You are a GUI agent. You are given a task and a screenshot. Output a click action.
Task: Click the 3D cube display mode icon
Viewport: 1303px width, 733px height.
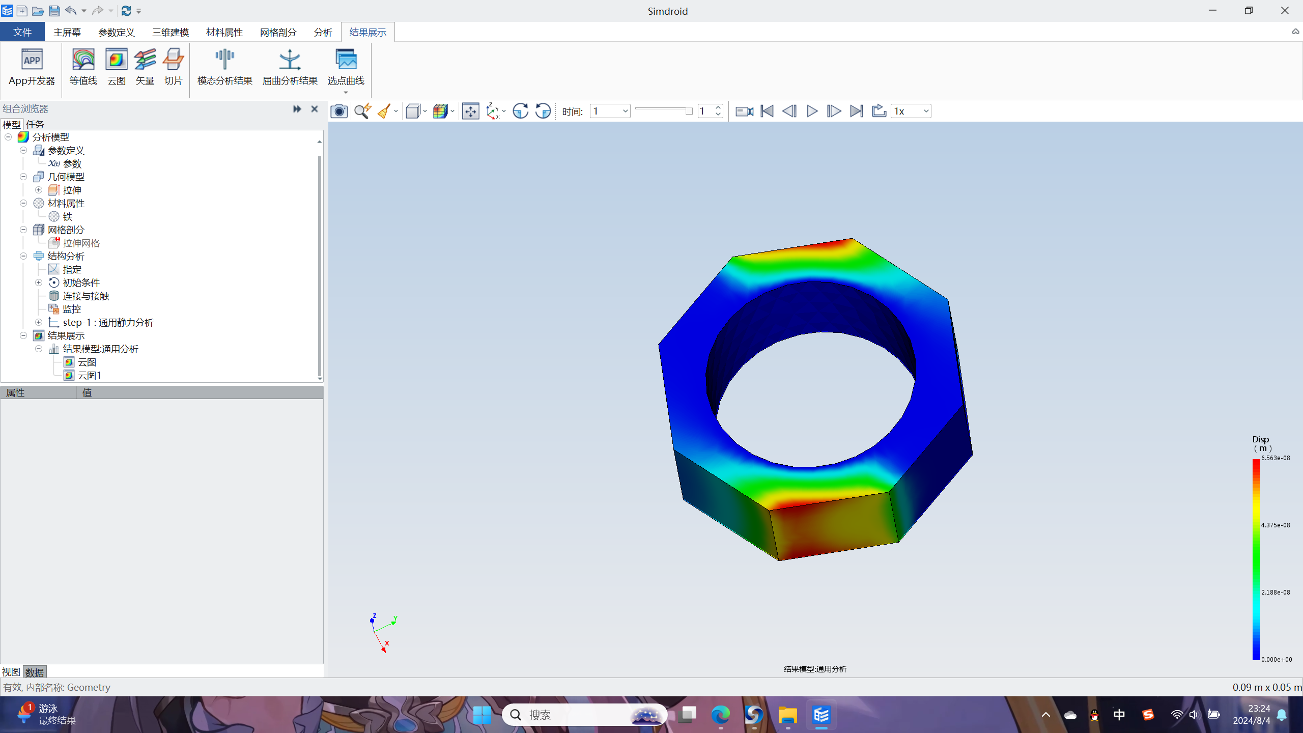[x=413, y=111]
